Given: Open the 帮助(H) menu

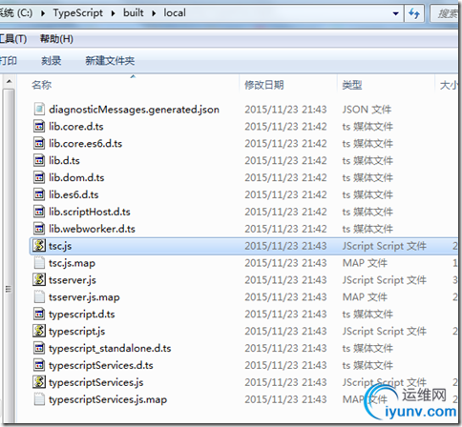Looking at the screenshot, I should click(x=56, y=39).
